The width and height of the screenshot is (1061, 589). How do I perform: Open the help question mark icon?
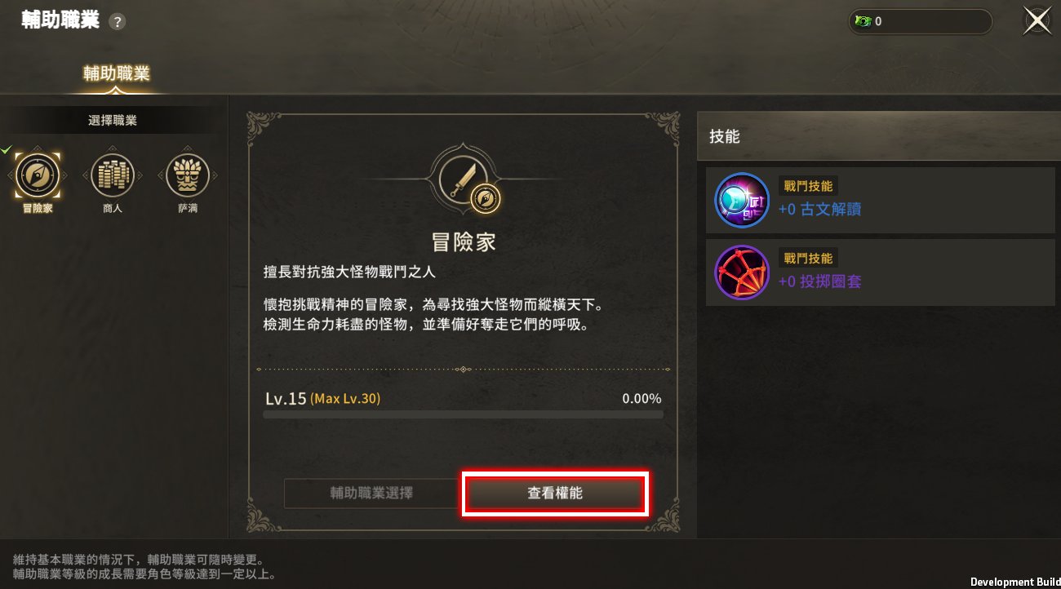tap(118, 22)
